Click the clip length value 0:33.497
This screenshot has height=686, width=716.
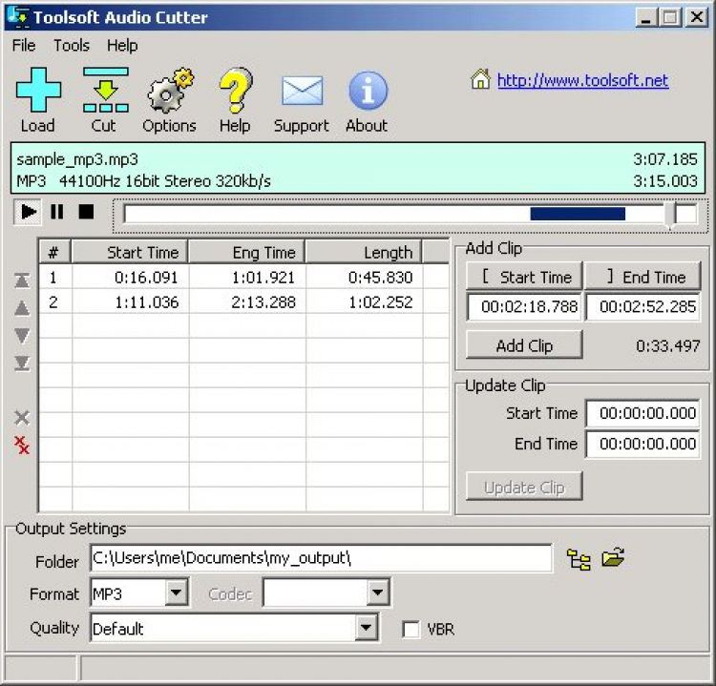pos(667,346)
